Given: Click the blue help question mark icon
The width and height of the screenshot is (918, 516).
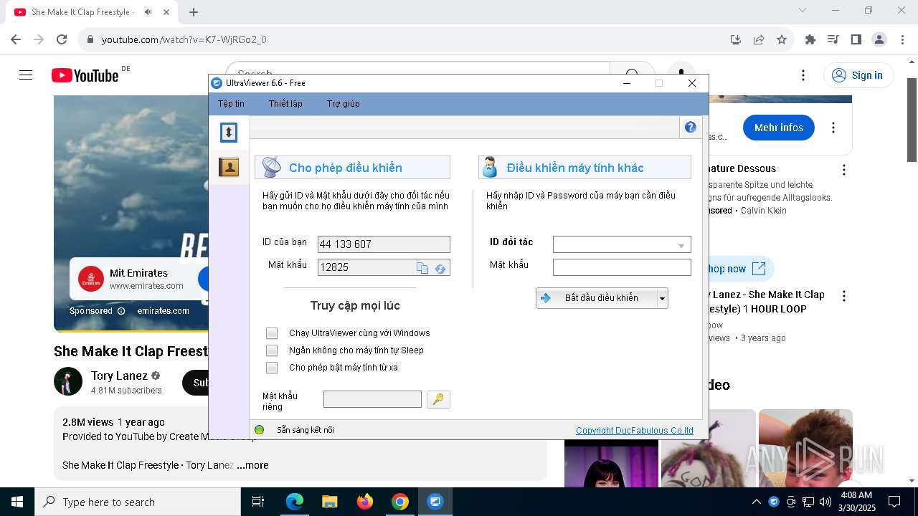Looking at the screenshot, I should [691, 128].
